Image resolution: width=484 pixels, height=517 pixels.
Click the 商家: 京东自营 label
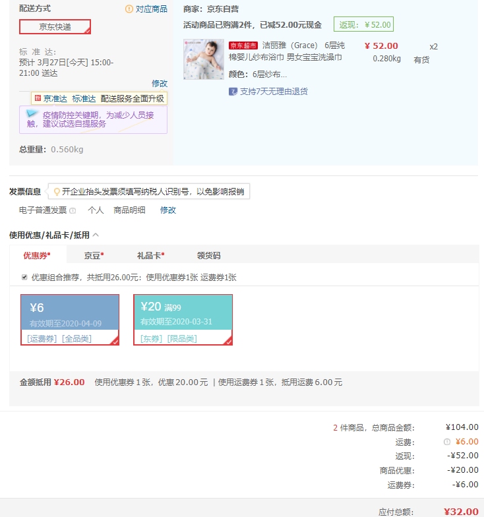click(x=211, y=9)
